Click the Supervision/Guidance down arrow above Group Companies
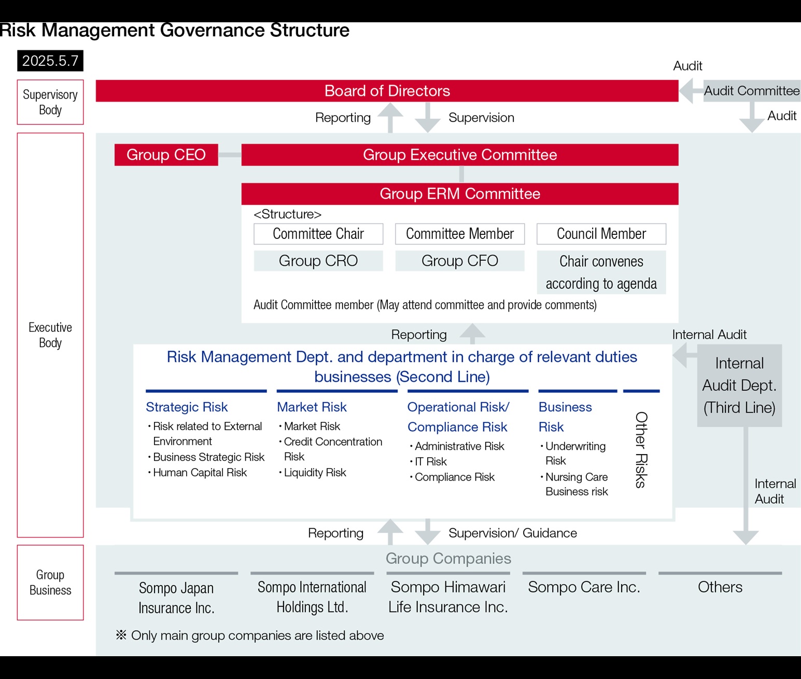The width and height of the screenshot is (801, 679). point(428,532)
